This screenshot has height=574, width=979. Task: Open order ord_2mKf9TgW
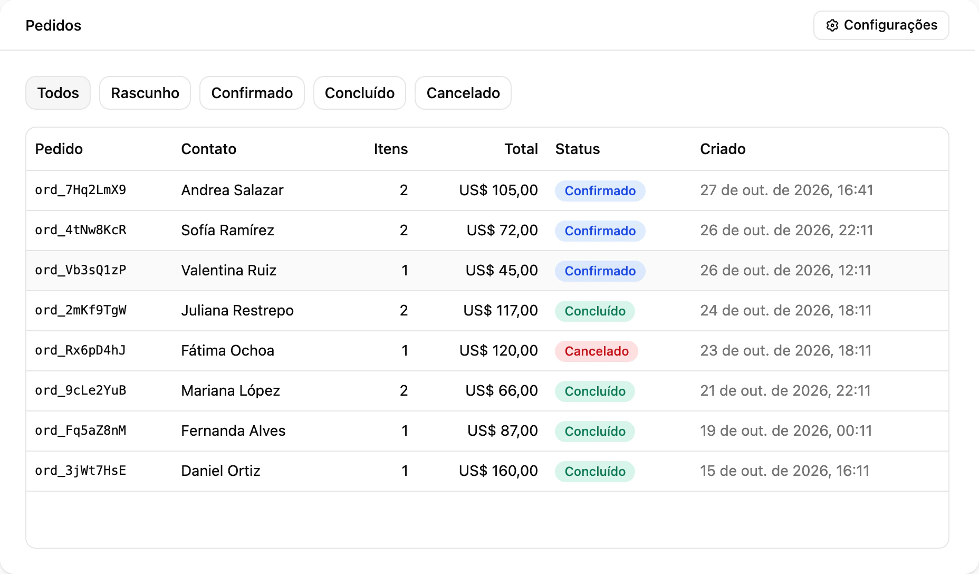(81, 310)
